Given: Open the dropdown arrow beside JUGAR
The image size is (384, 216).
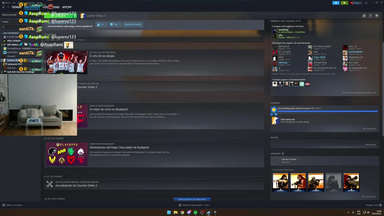Looking at the screenshot, I should coord(75,16).
